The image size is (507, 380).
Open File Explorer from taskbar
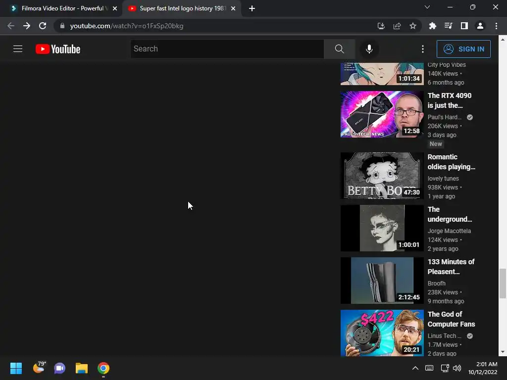click(x=82, y=368)
